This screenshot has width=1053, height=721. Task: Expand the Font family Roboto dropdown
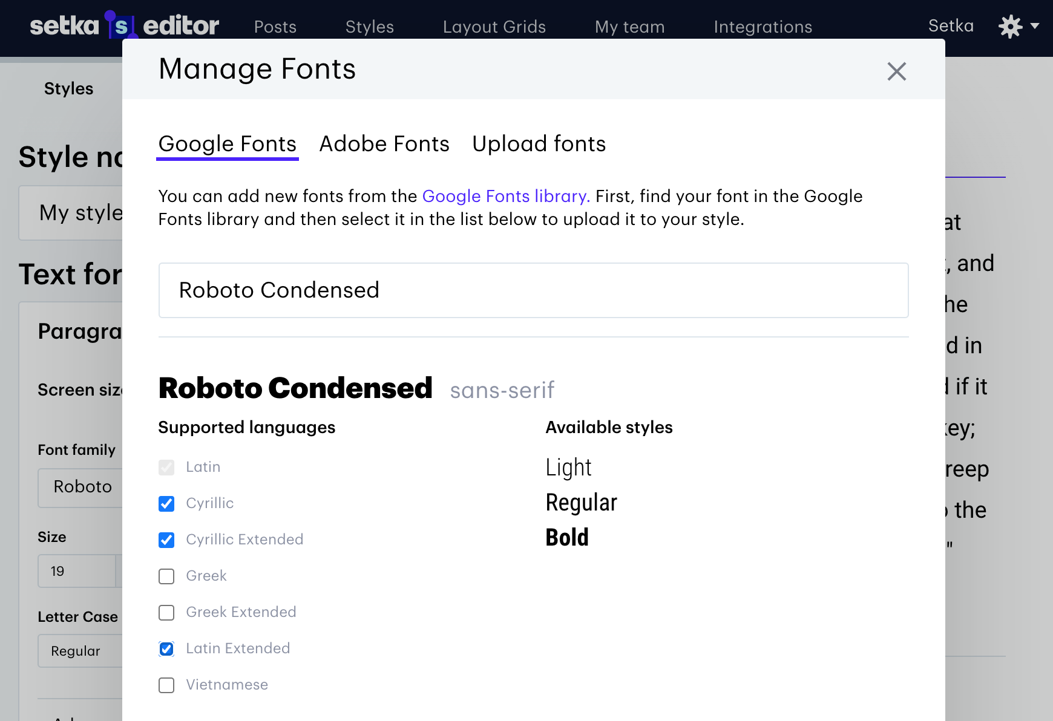pyautogui.click(x=82, y=487)
